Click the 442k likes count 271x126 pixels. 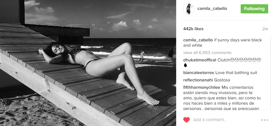click(193, 29)
